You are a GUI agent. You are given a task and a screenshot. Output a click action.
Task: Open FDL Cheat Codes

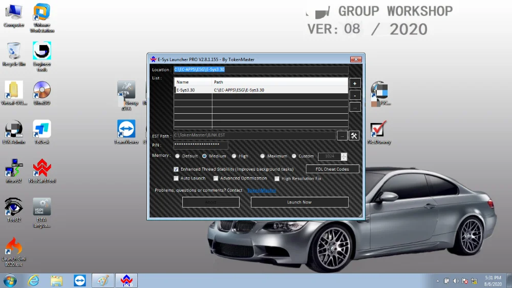(332, 169)
